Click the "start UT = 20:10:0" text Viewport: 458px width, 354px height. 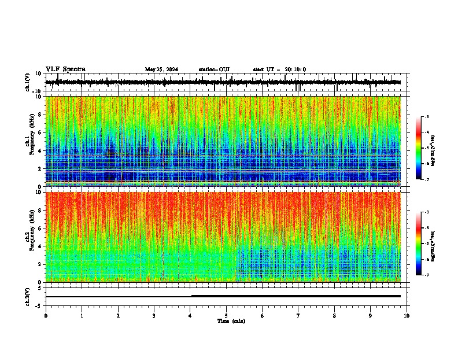(279, 69)
